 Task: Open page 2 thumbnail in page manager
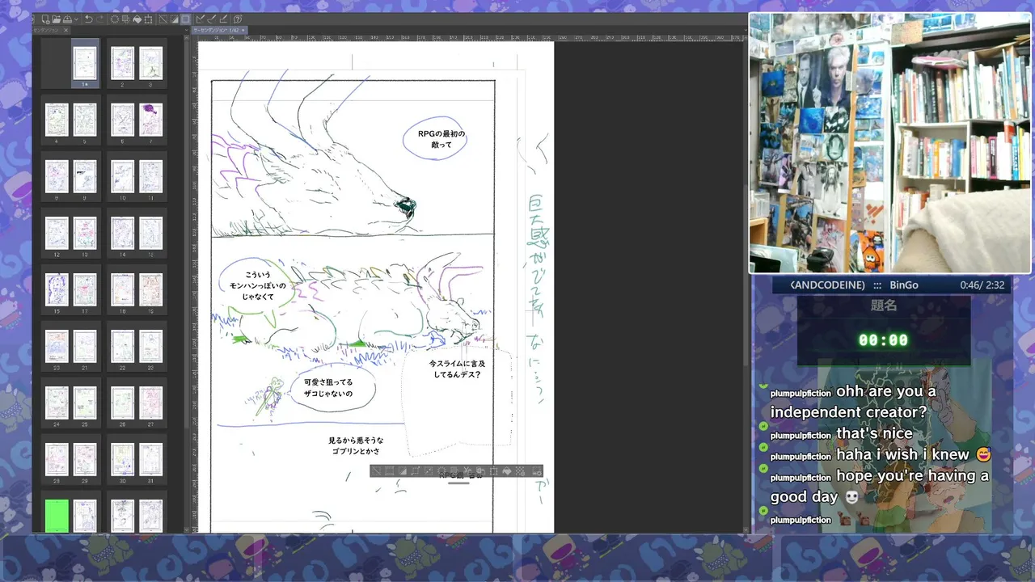pos(123,62)
